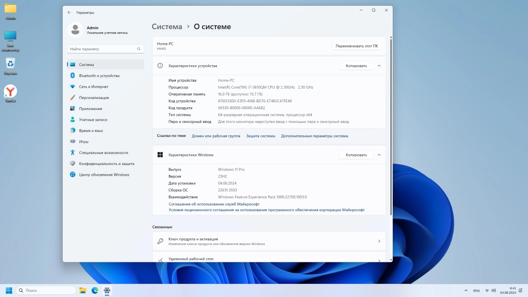The image size is (528, 297).
Task: Click the Игры gamepad icon
Action: (x=73, y=141)
